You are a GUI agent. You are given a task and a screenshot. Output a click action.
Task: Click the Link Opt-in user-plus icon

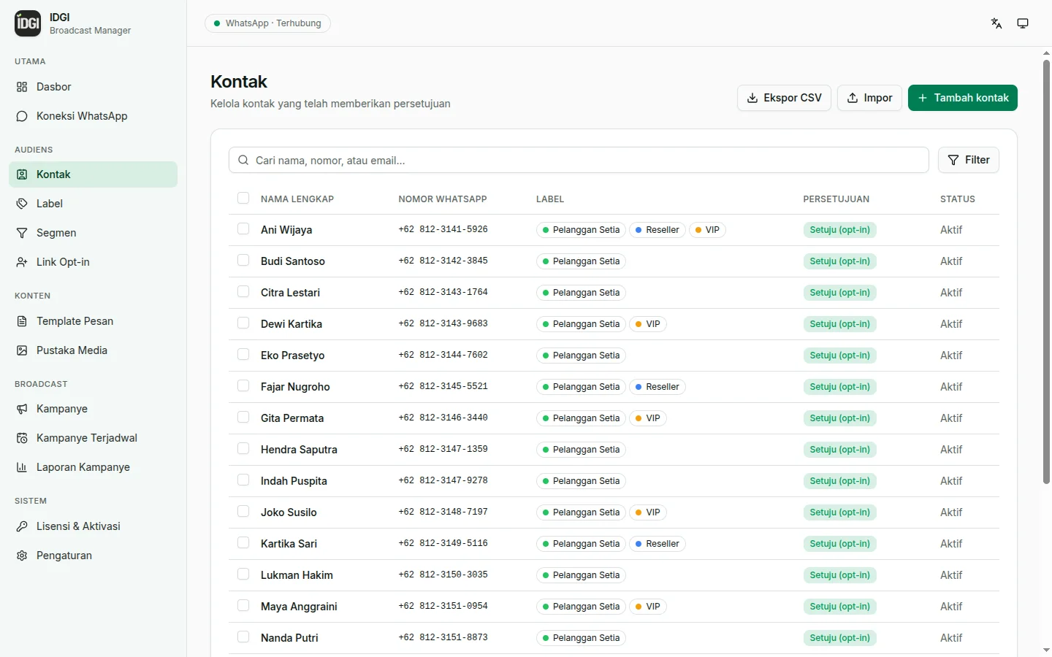point(22,262)
